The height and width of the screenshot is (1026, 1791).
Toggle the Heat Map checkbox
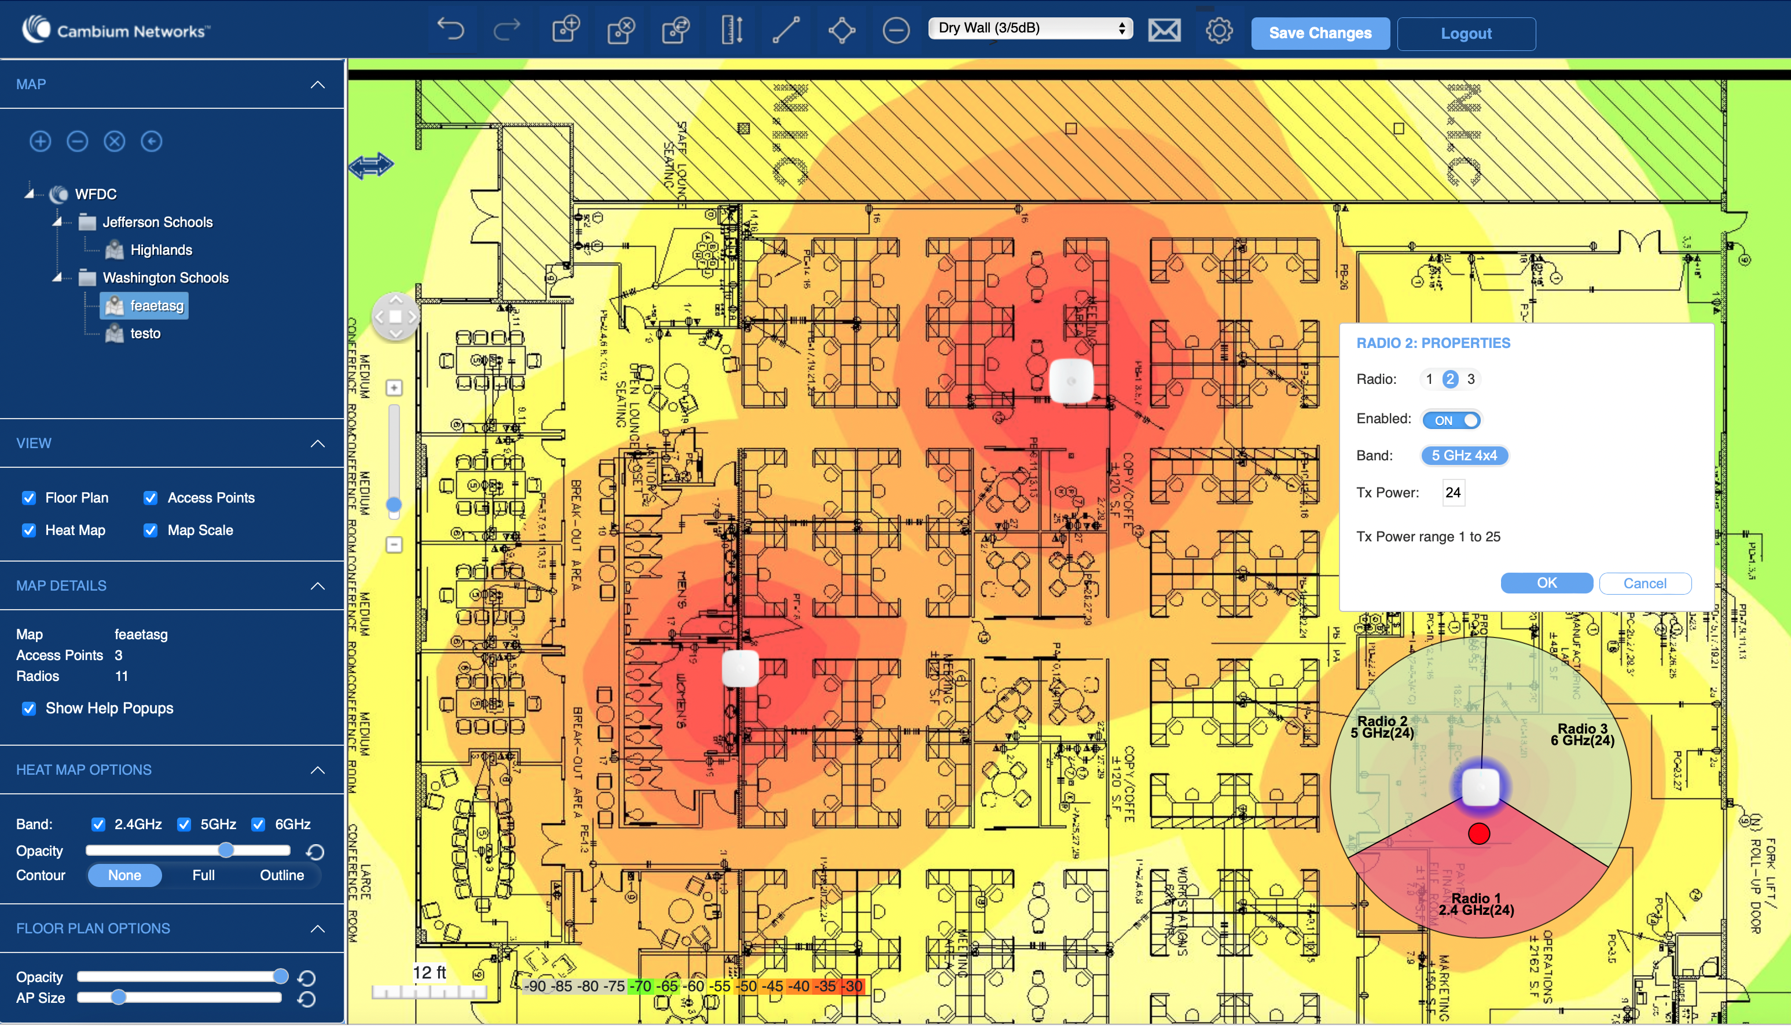[x=29, y=530]
